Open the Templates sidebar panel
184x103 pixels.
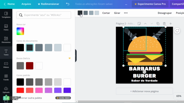(x=6, y=15)
